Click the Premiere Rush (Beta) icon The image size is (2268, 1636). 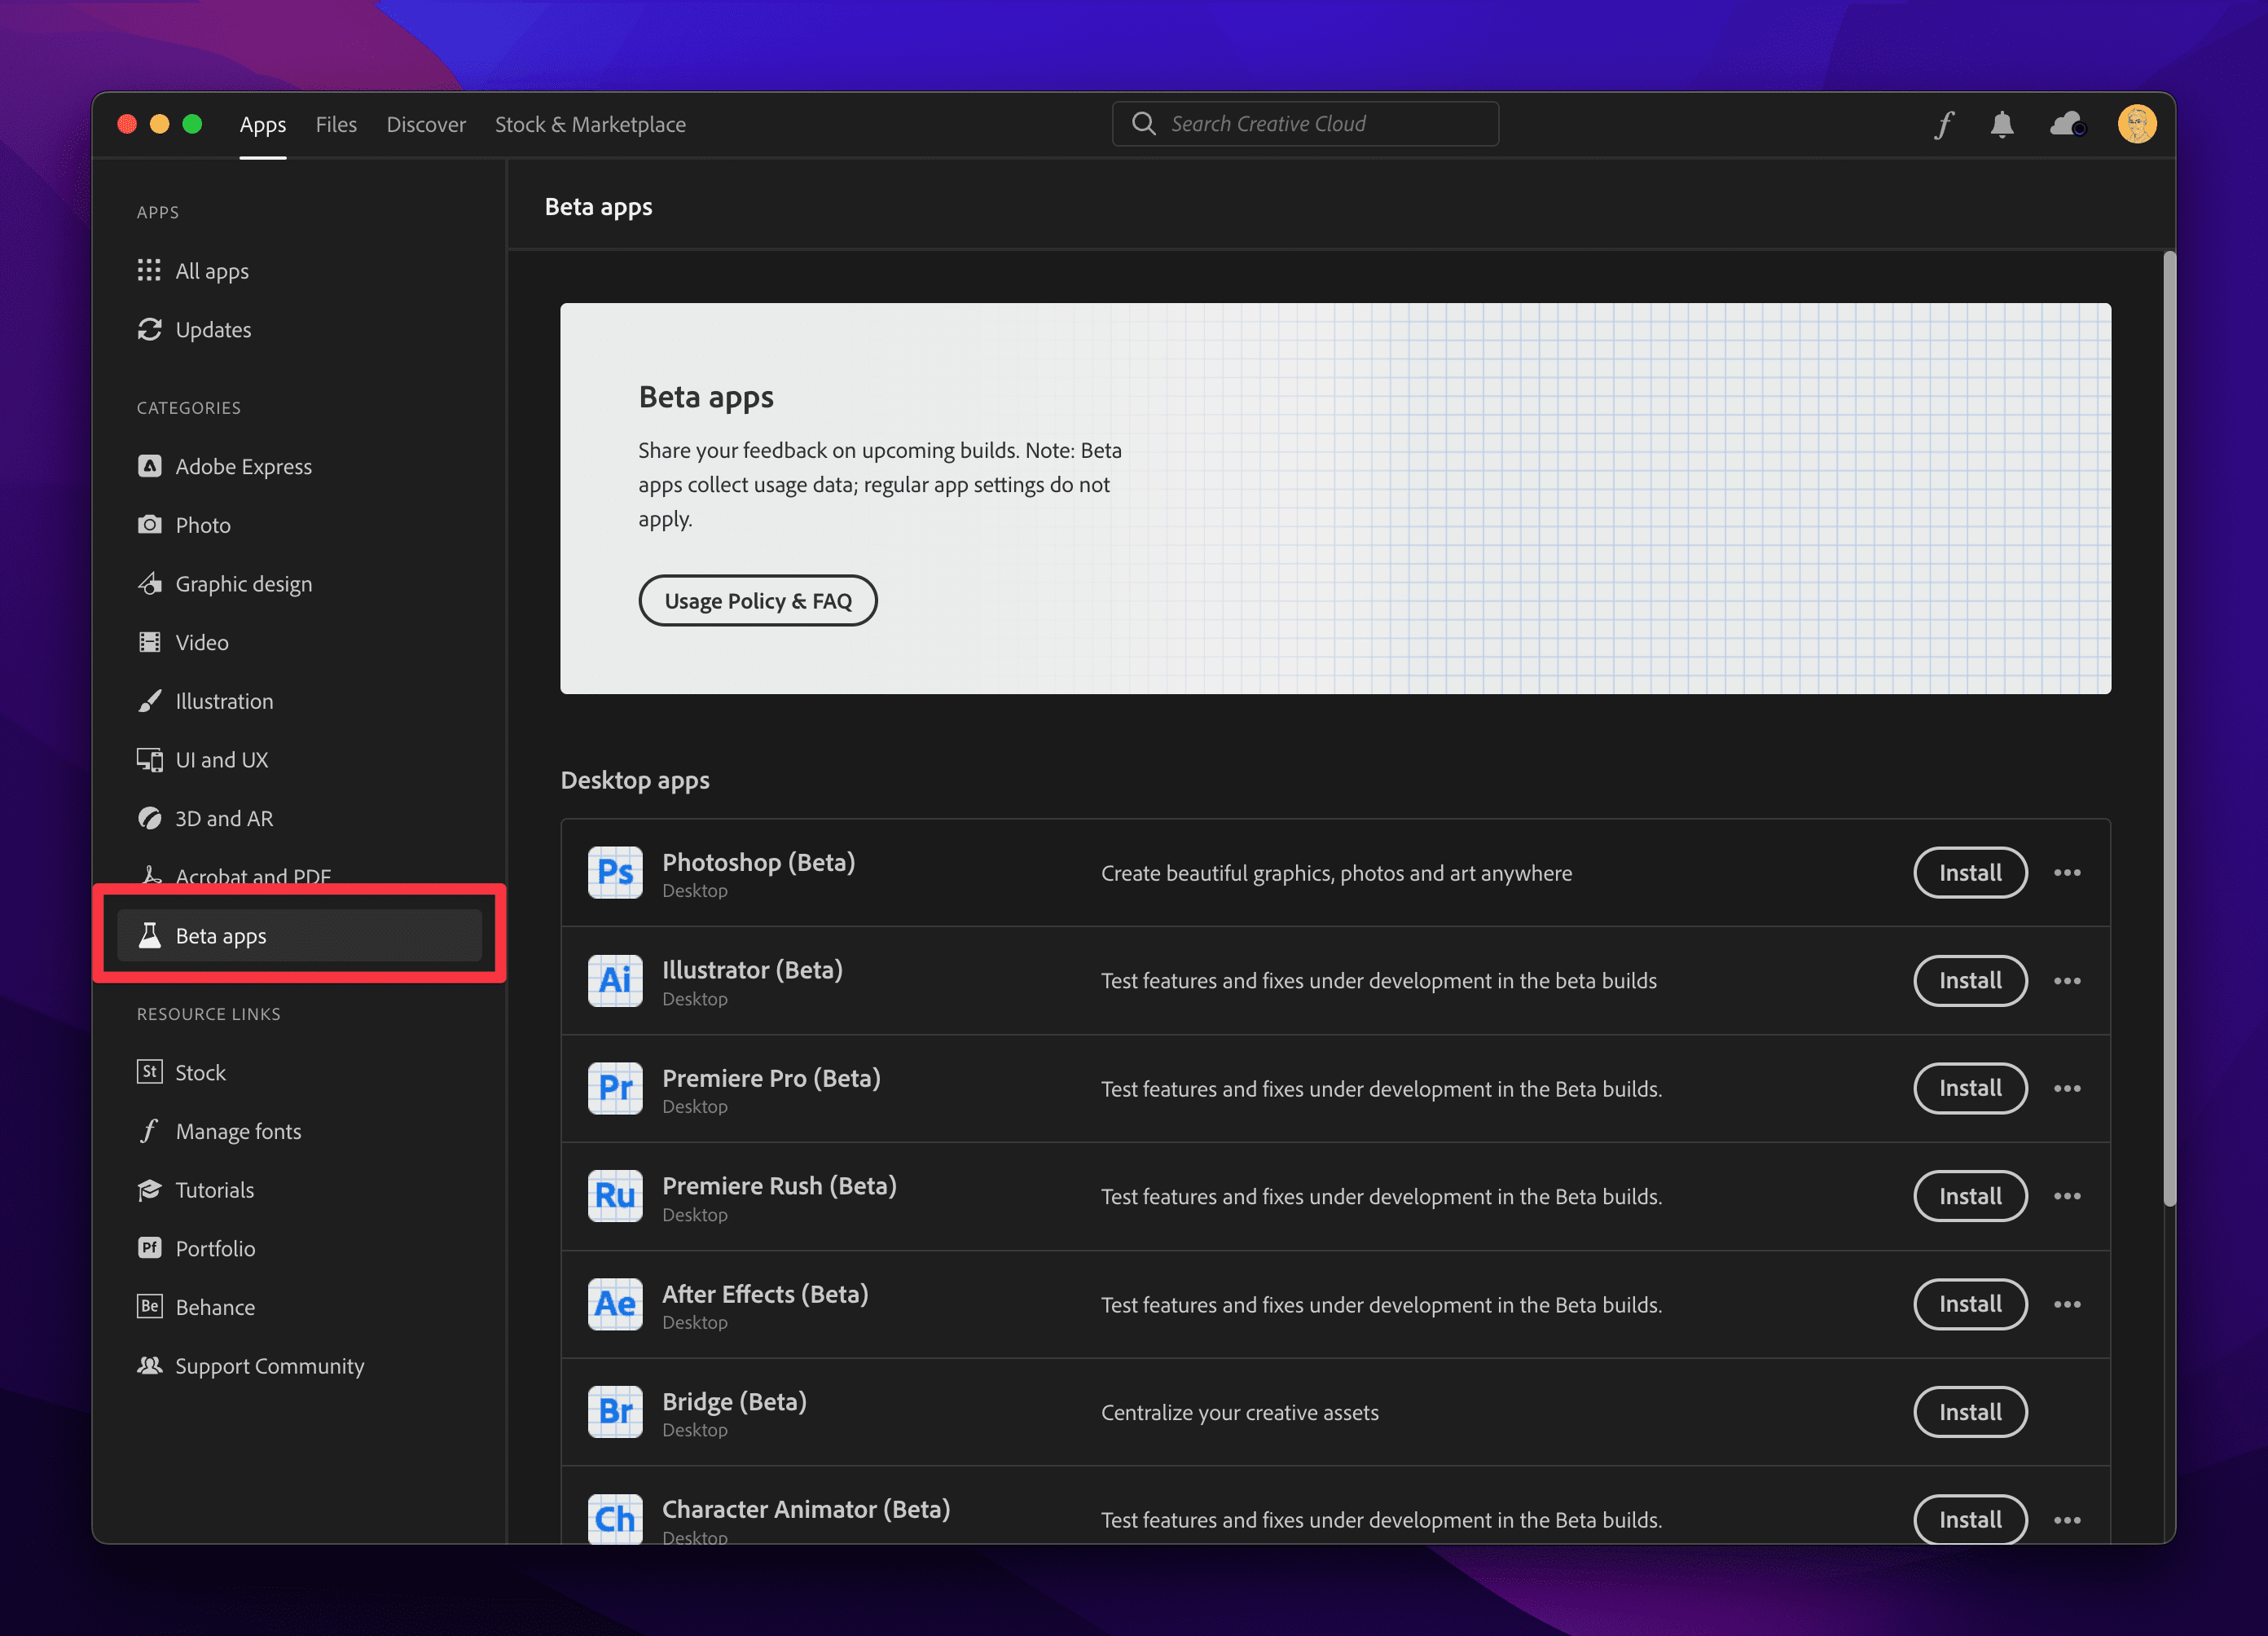pyautogui.click(x=615, y=1196)
